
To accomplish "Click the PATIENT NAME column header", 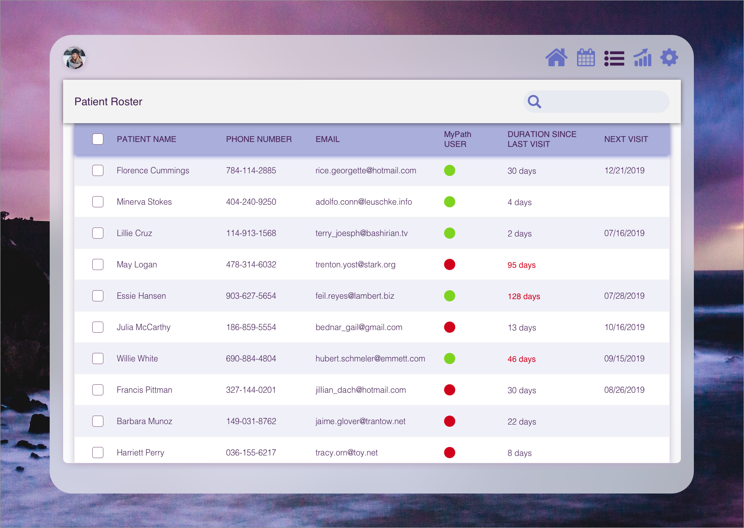I will pyautogui.click(x=146, y=139).
